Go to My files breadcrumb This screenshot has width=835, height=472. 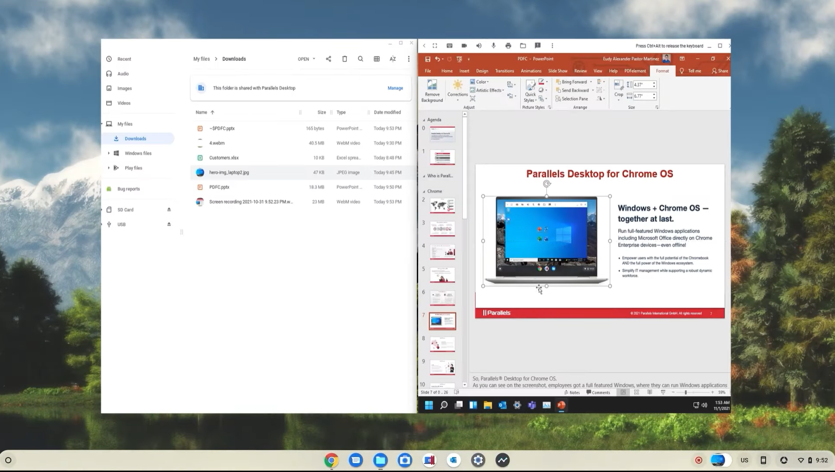(x=201, y=59)
